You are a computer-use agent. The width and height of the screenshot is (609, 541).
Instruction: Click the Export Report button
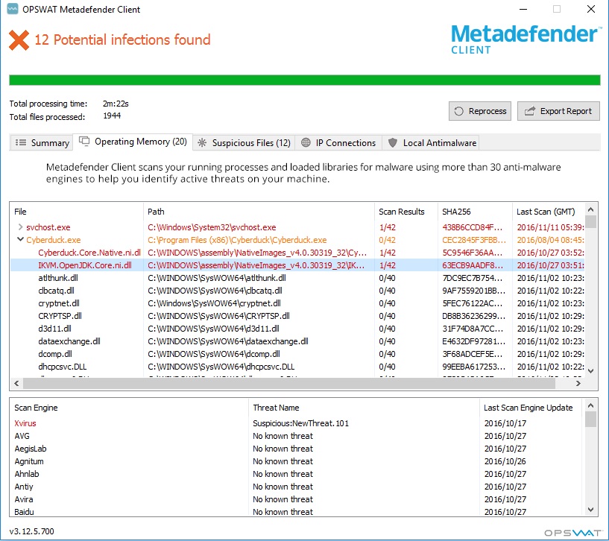click(x=558, y=111)
